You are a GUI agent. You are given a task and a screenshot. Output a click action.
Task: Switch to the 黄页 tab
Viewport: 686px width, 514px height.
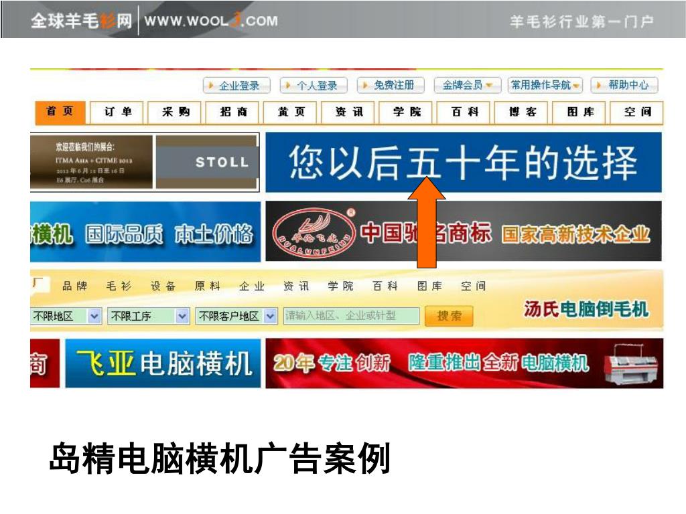(291, 112)
